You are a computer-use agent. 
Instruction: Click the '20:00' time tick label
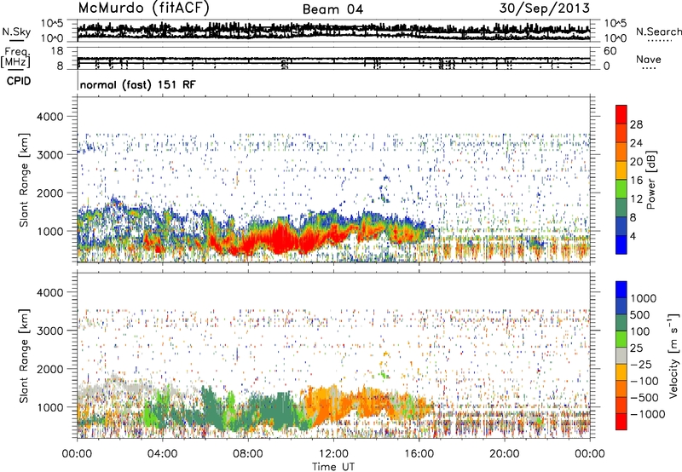click(x=504, y=454)
